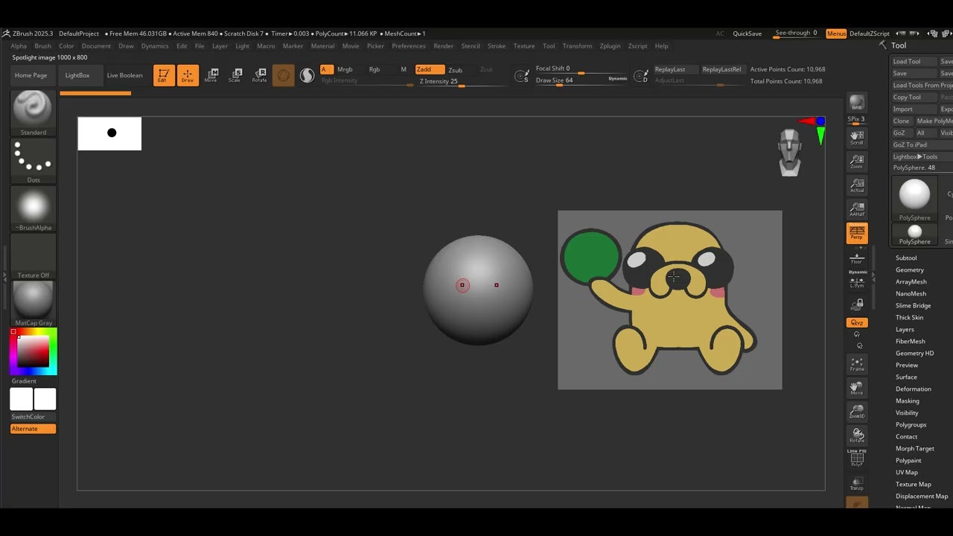Enable the Rgb channel button
953x536 pixels.
[x=374, y=69]
